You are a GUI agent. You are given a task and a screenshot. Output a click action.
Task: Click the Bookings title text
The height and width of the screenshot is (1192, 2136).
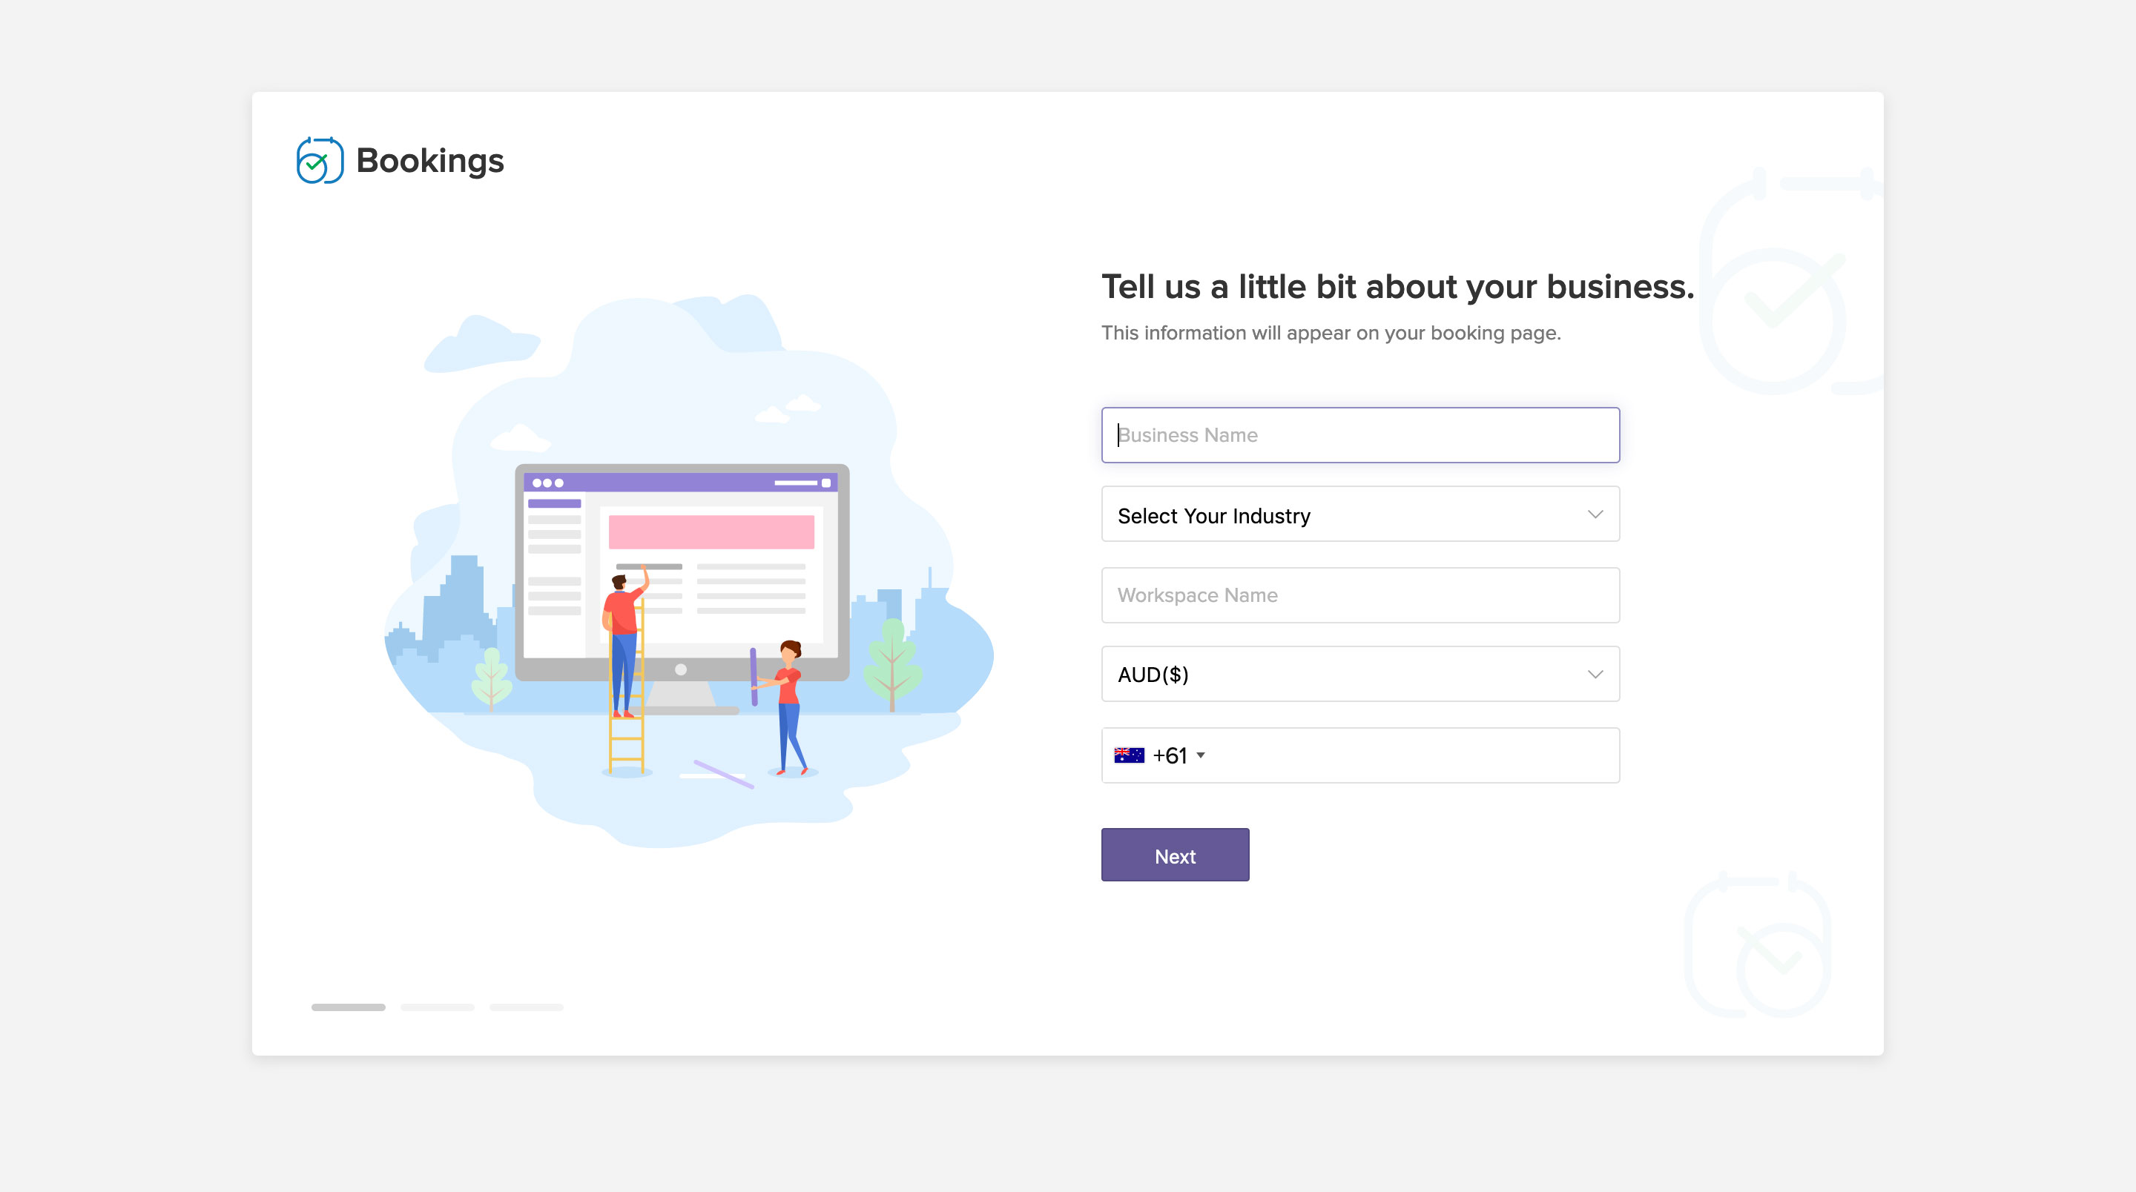click(x=429, y=161)
